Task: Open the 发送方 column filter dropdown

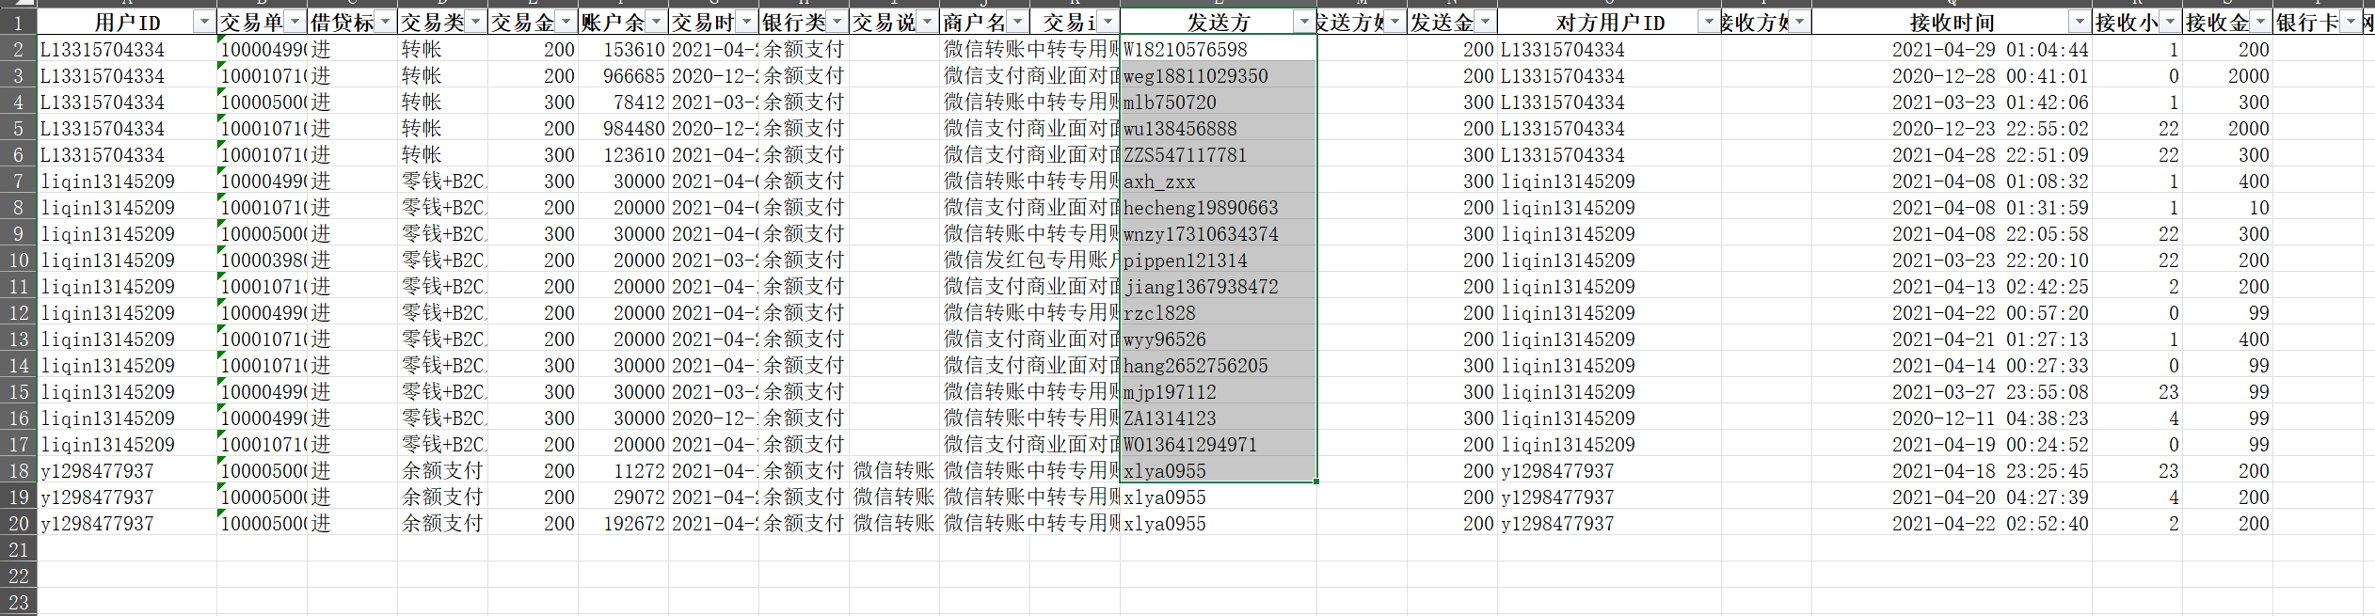Action: click(x=1304, y=22)
